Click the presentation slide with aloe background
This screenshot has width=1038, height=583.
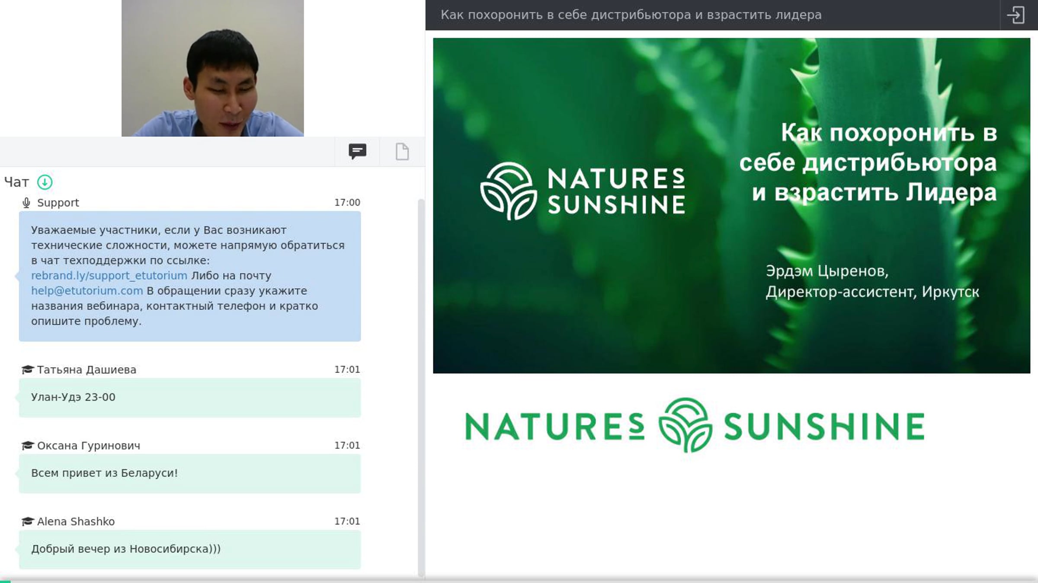click(x=731, y=206)
